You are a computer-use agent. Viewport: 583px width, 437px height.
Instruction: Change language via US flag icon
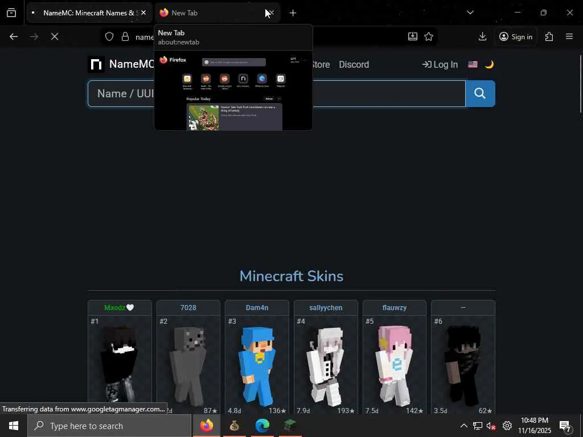pyautogui.click(x=473, y=65)
